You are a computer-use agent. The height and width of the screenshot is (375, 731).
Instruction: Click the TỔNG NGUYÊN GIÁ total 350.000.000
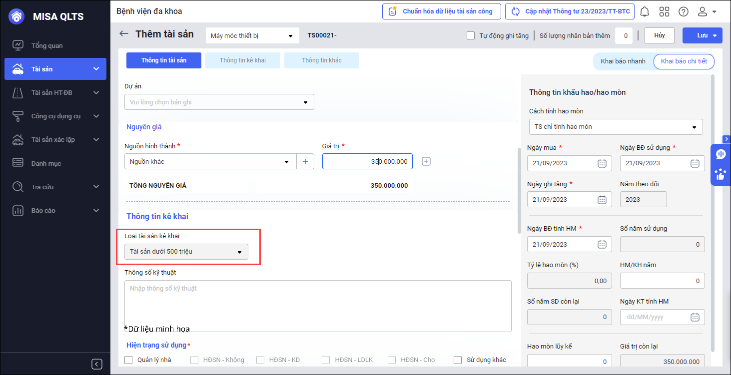pos(389,186)
